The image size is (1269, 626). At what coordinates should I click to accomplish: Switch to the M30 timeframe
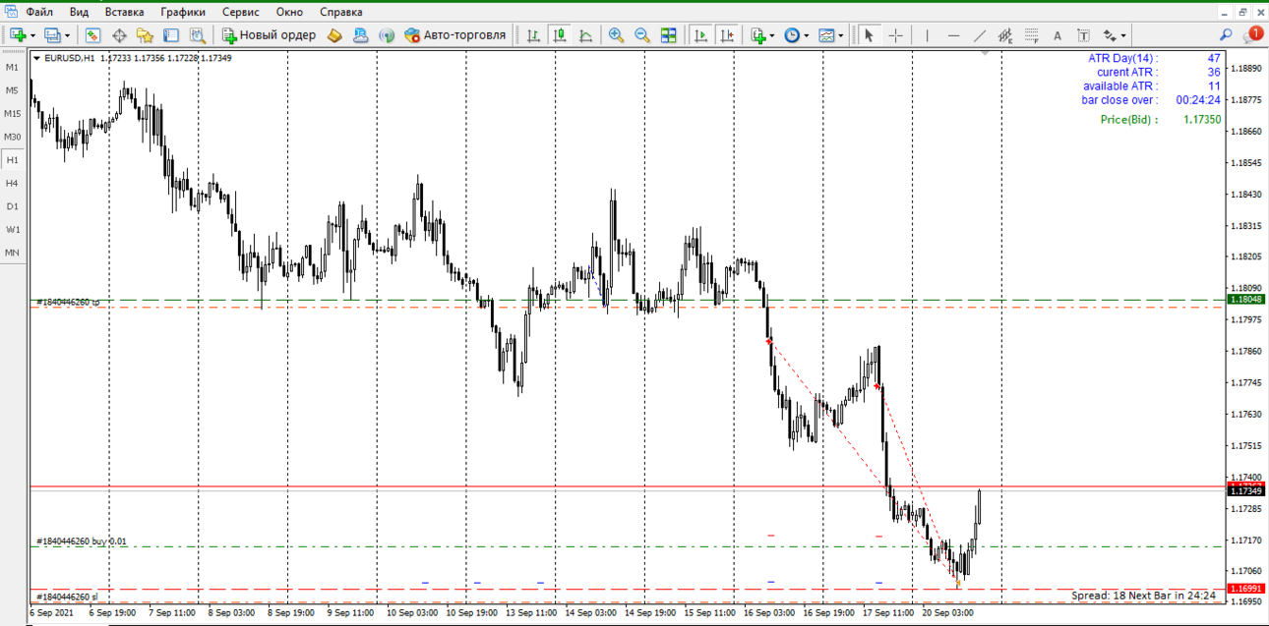12,137
